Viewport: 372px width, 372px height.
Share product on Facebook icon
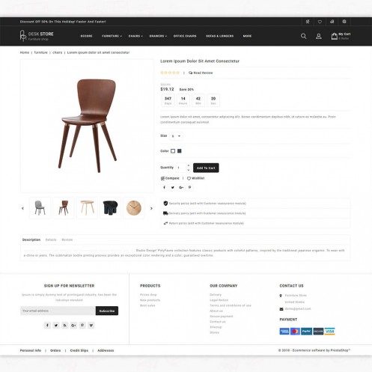coord(164,187)
